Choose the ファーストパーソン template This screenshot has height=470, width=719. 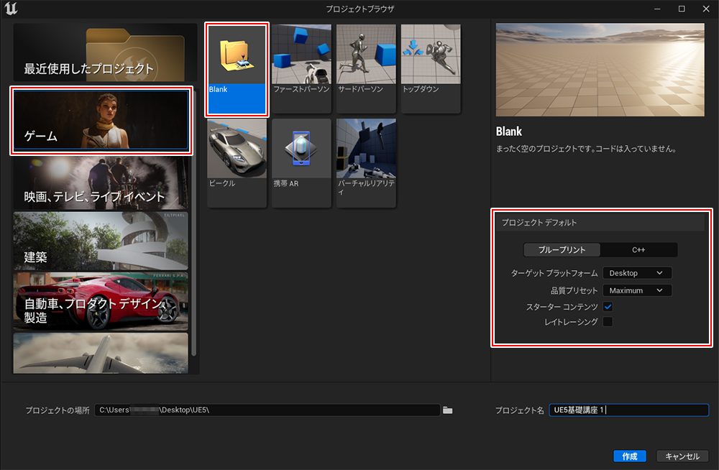[x=301, y=69]
